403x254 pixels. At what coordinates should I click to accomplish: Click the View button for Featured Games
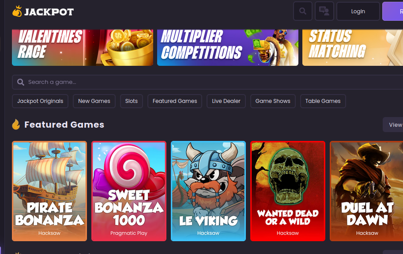[393, 125]
